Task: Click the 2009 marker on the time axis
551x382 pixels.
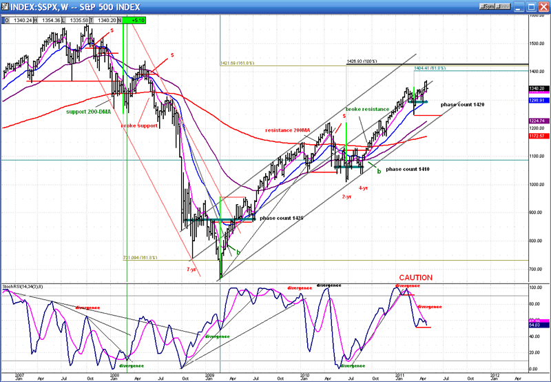Action: coord(210,374)
